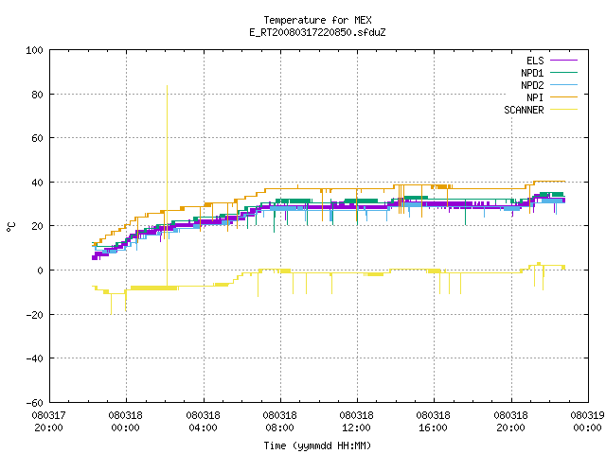
Task: Click the x-axis tick label 080318 08:00
Action: [280, 422]
